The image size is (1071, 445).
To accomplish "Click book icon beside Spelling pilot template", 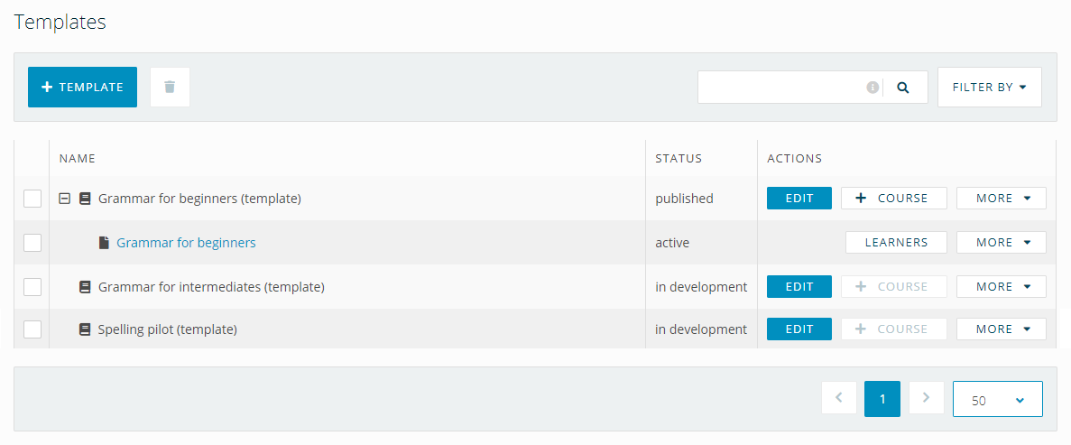I will (86, 330).
